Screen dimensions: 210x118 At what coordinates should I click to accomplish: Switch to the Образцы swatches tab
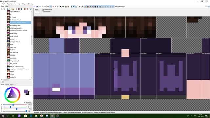click(12, 85)
